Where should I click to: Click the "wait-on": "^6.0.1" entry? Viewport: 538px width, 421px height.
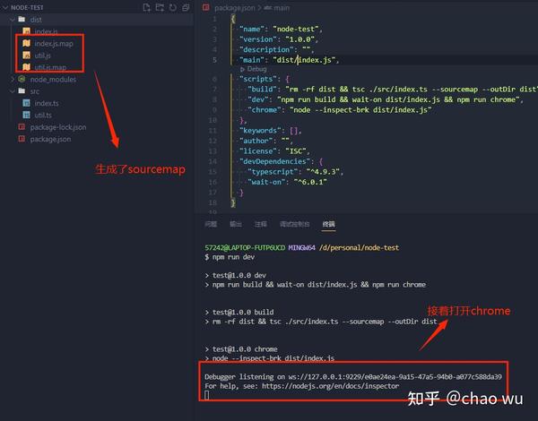coord(287,182)
